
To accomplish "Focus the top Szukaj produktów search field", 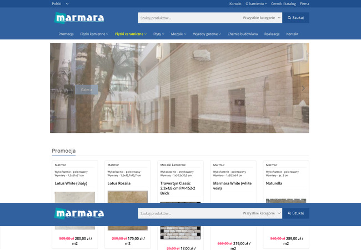I will tap(189, 18).
